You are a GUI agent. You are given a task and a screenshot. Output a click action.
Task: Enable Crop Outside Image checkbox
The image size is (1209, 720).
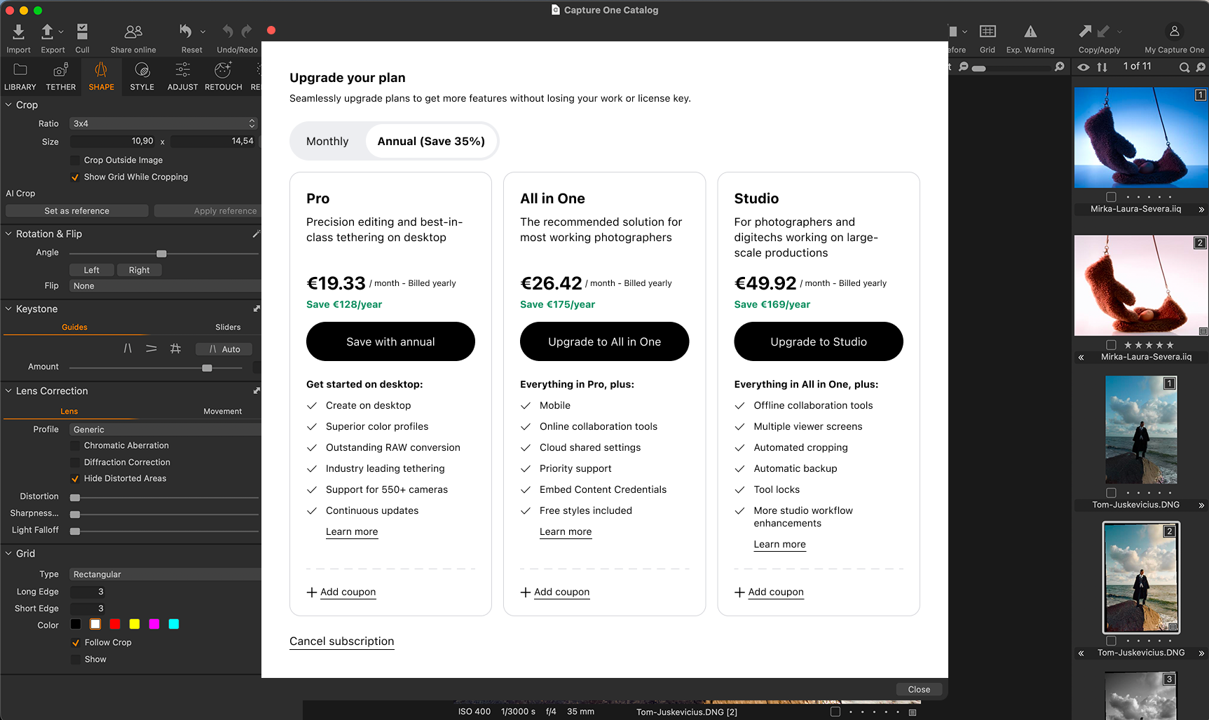coord(75,161)
